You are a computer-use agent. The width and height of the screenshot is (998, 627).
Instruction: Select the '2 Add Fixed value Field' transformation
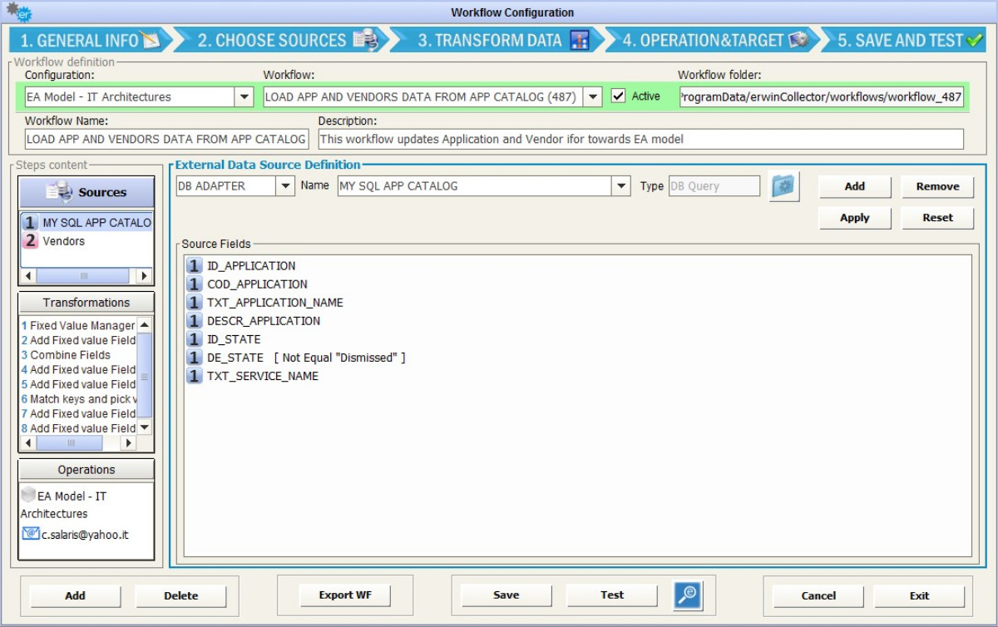(78, 340)
